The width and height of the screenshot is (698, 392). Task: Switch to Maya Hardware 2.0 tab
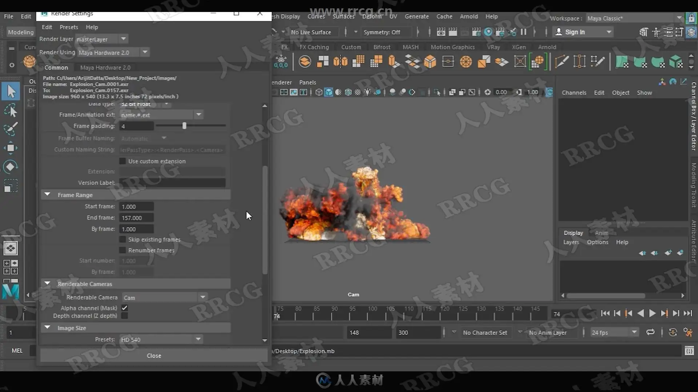tap(105, 68)
